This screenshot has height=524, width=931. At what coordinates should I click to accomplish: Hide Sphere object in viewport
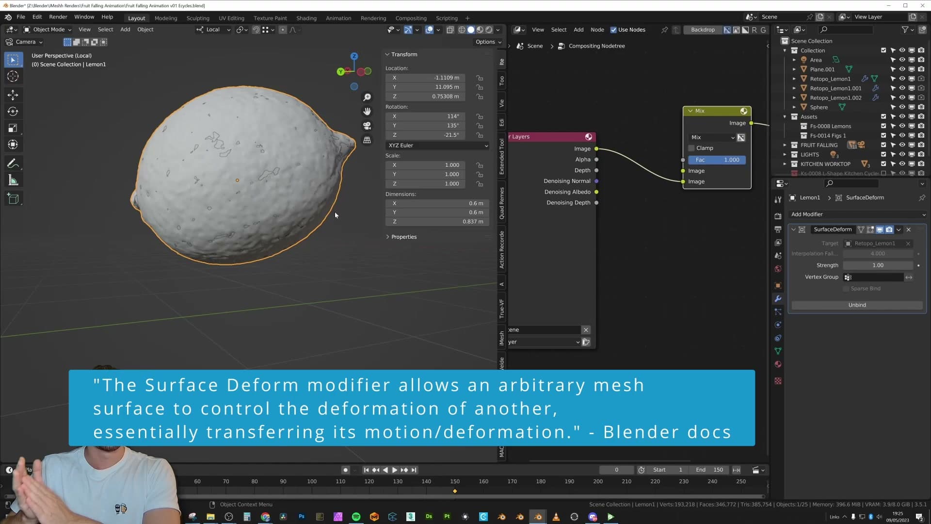pos(902,107)
